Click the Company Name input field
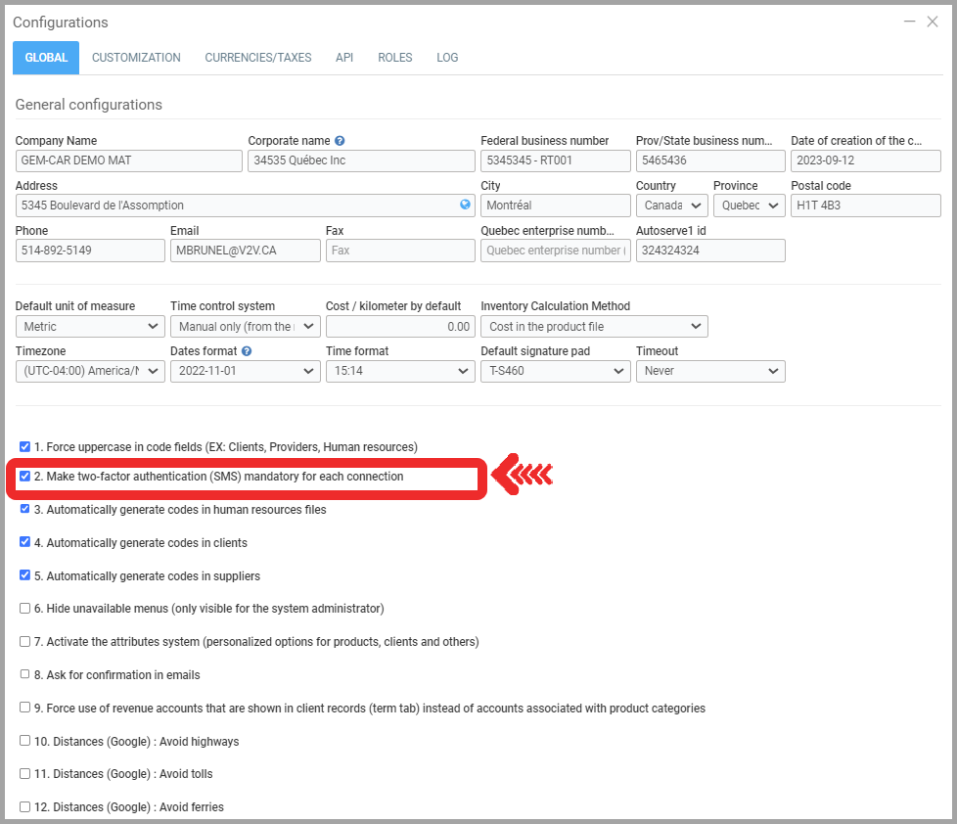Image resolution: width=957 pixels, height=824 pixels. (x=128, y=160)
